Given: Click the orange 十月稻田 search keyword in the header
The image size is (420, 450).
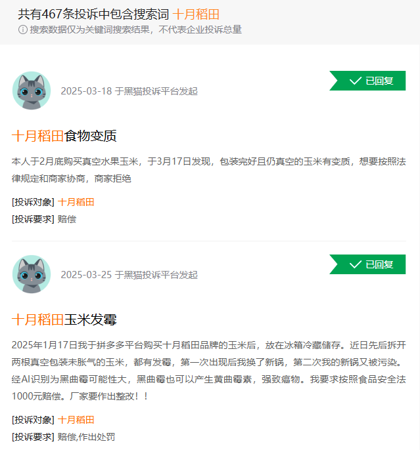Looking at the screenshot, I should pos(196,14).
